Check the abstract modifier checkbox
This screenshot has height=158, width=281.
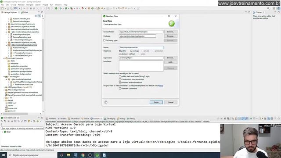(120, 54)
